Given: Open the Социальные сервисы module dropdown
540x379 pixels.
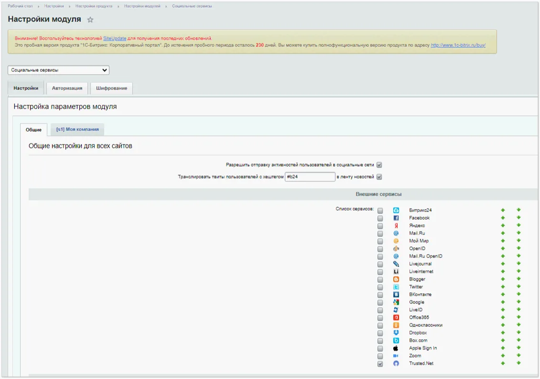Looking at the screenshot, I should pos(58,70).
